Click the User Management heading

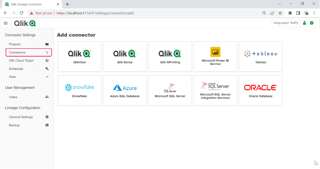tap(20, 88)
